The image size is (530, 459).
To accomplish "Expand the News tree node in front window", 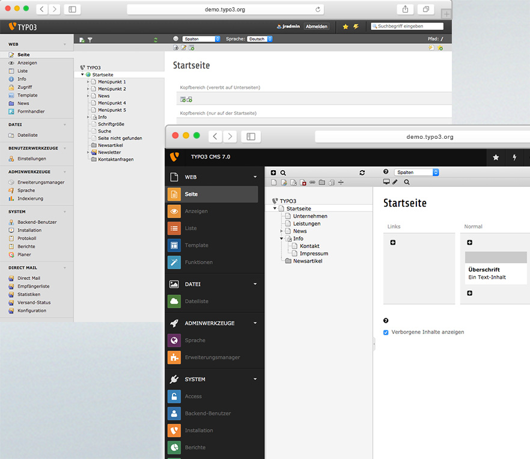I will (x=281, y=231).
